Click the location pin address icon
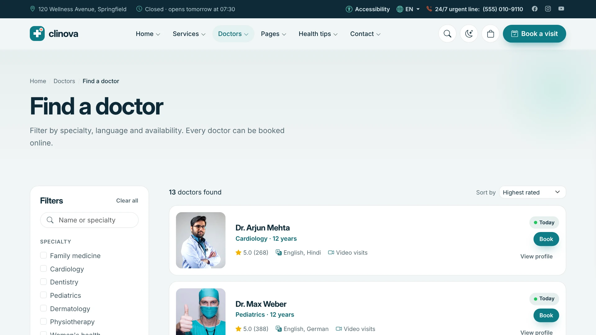The image size is (596, 335). tap(33, 9)
